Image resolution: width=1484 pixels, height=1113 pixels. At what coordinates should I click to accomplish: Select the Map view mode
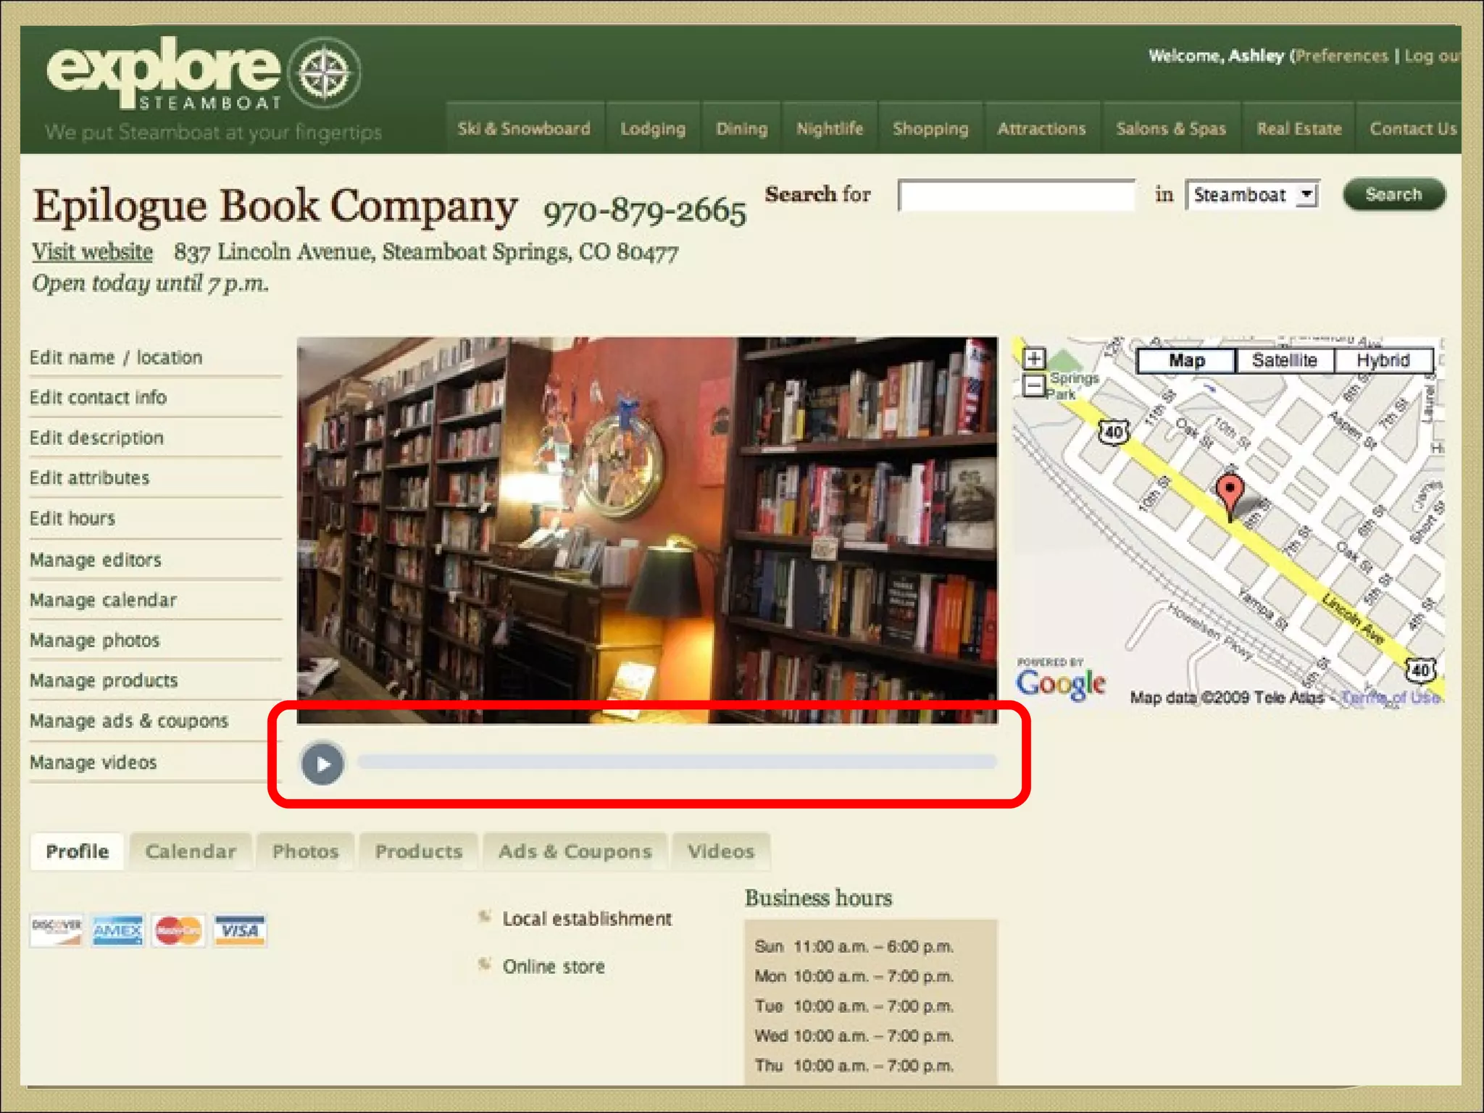point(1186,360)
